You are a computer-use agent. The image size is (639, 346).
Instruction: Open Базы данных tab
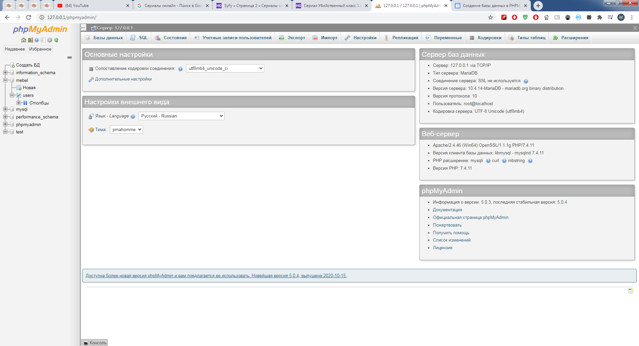[104, 38]
